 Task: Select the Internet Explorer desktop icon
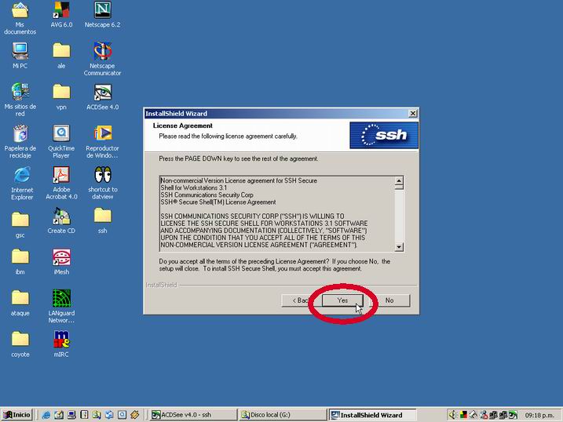point(22,184)
